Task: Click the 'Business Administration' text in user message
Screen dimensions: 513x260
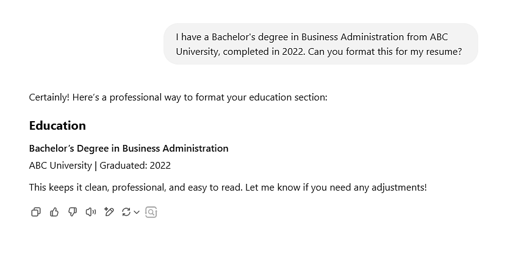Action: (x=353, y=37)
